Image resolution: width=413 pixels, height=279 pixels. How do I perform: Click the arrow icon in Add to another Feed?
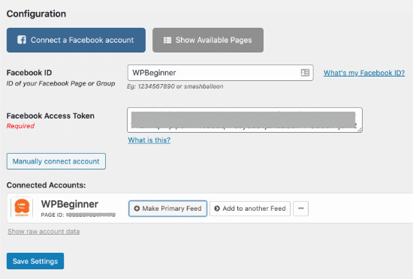217,208
